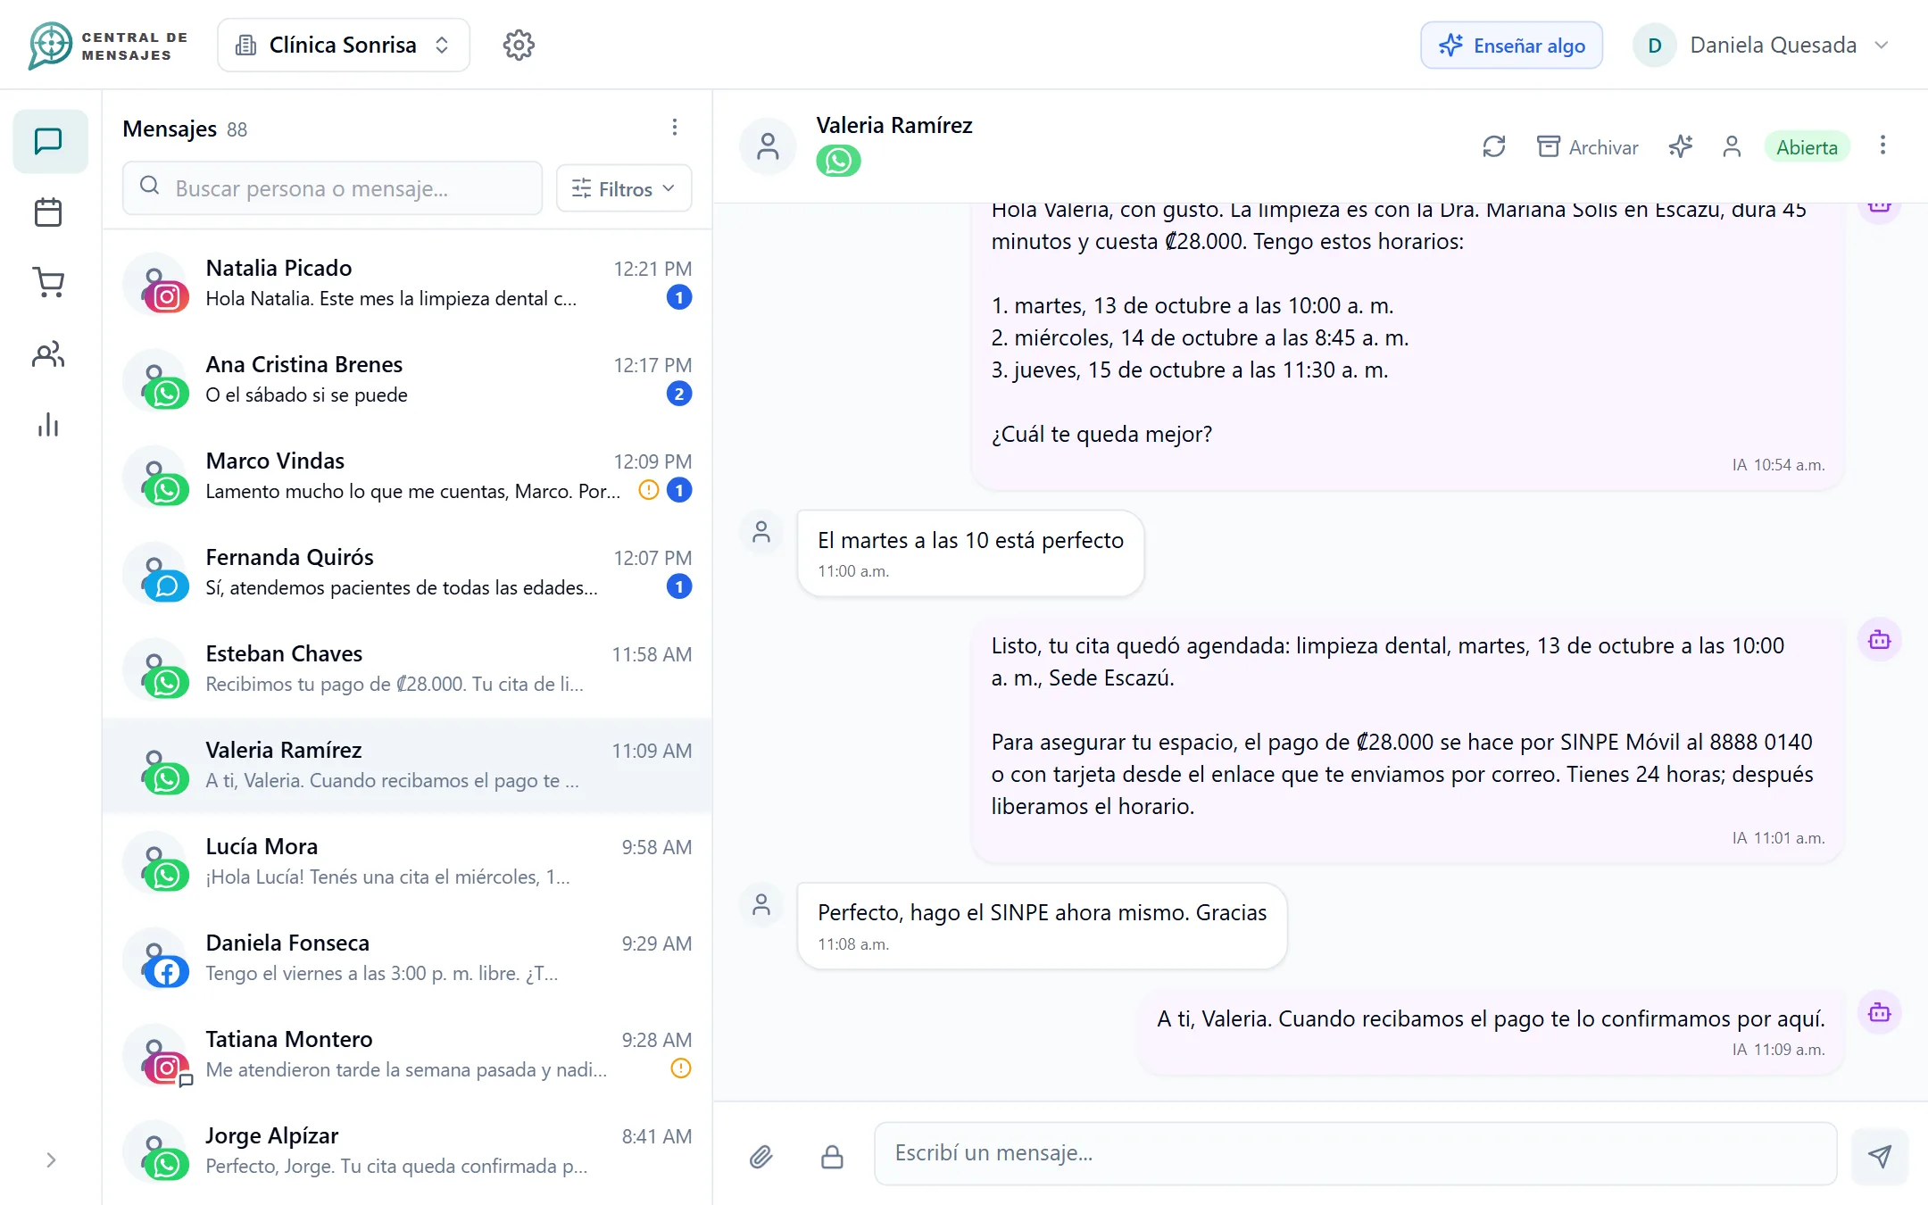Archive the Valeria Ramírez conversation
1928x1205 pixels.
[1587, 146]
